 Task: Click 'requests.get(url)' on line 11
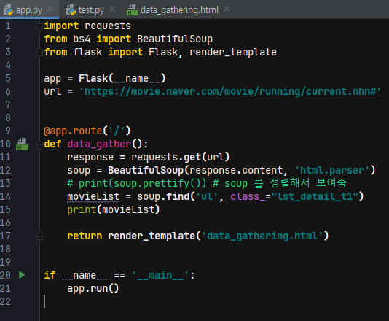click(x=181, y=157)
